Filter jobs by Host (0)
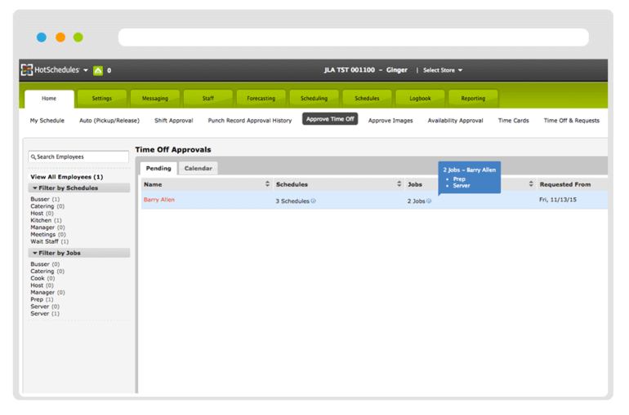The width and height of the screenshot is (629, 415). [x=42, y=285]
